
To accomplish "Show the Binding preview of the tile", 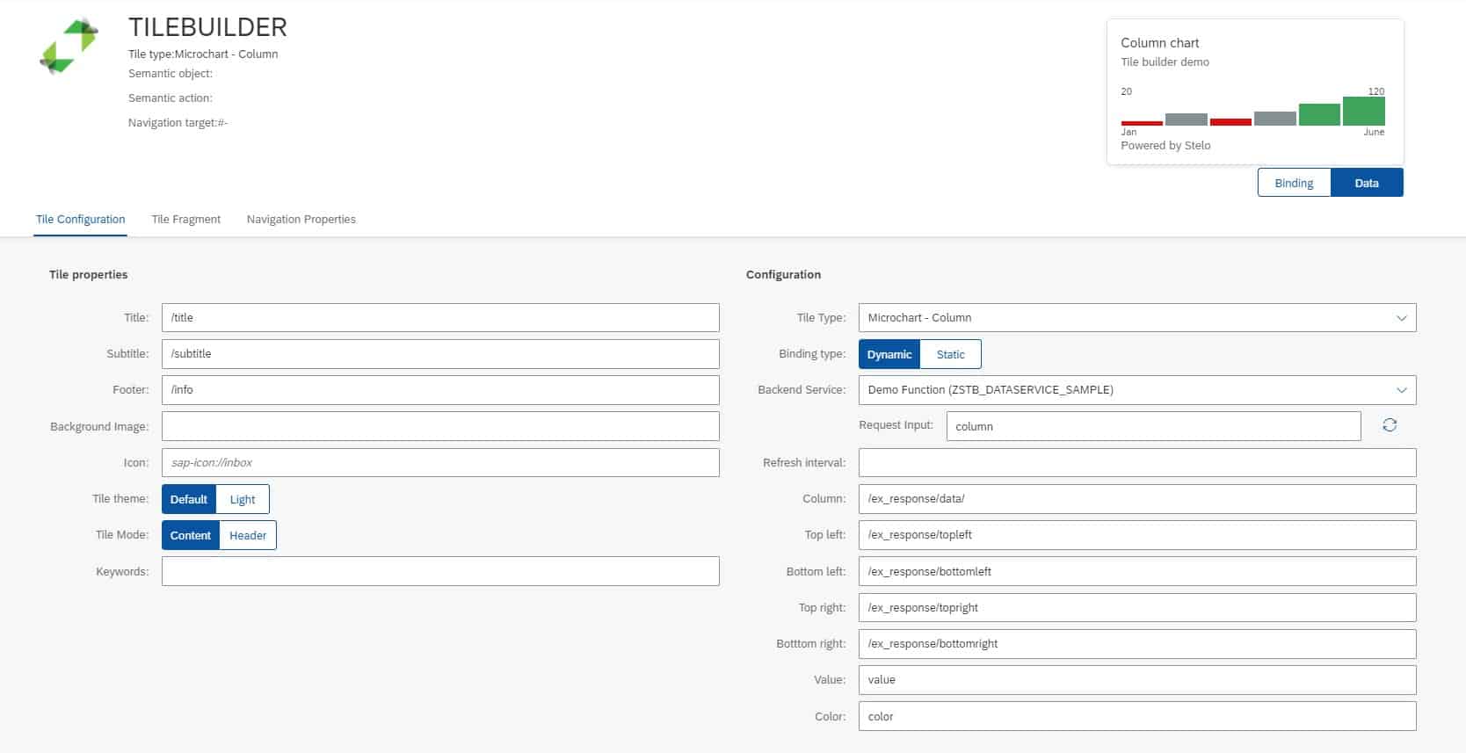I will click(1294, 183).
